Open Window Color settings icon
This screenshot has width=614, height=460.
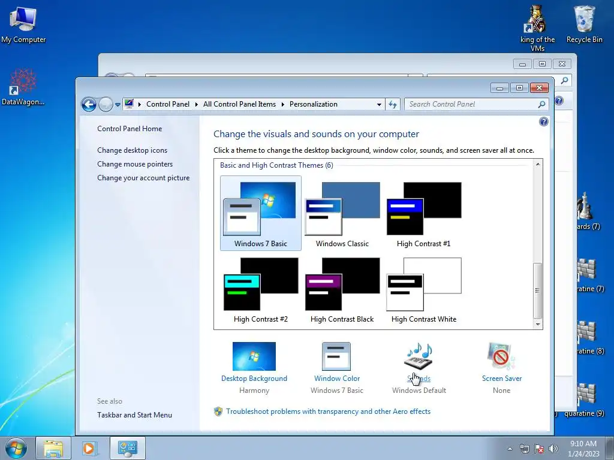click(x=336, y=356)
